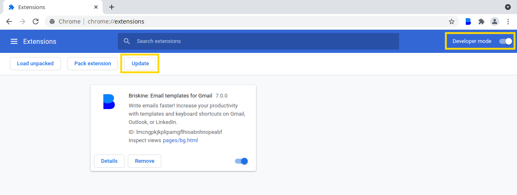This screenshot has height=195, width=517.
Task: Click the extension ID text
Action: pos(176,132)
